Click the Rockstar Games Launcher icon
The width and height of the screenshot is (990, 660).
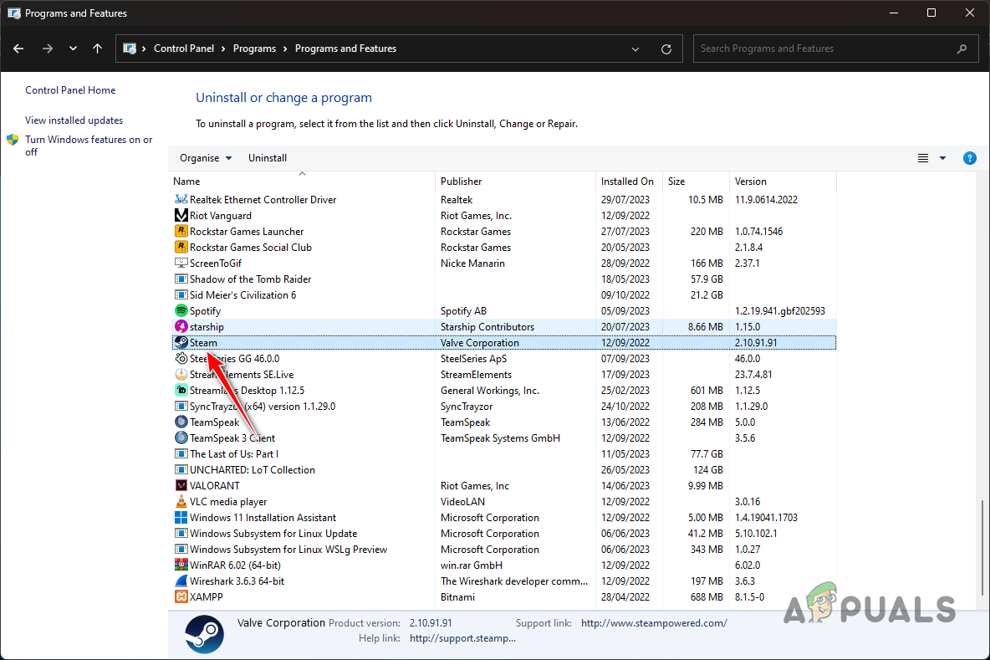pos(181,232)
